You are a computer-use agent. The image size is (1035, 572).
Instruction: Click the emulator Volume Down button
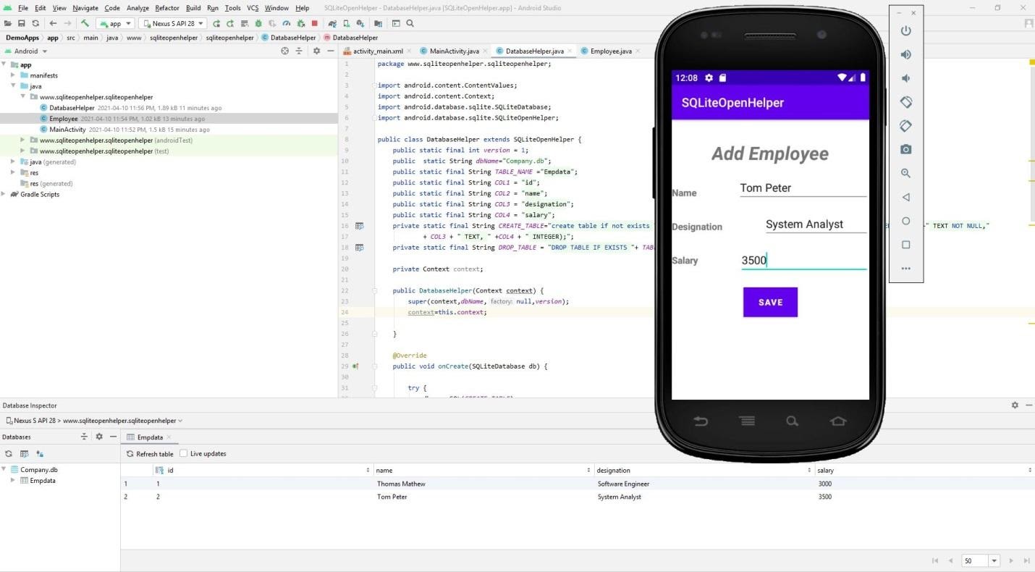click(905, 78)
